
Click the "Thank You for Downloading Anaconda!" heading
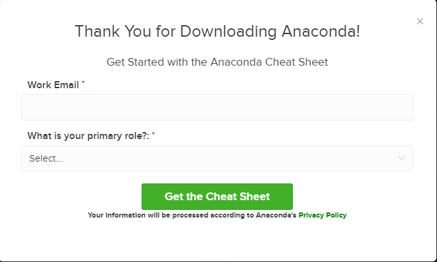click(x=218, y=31)
